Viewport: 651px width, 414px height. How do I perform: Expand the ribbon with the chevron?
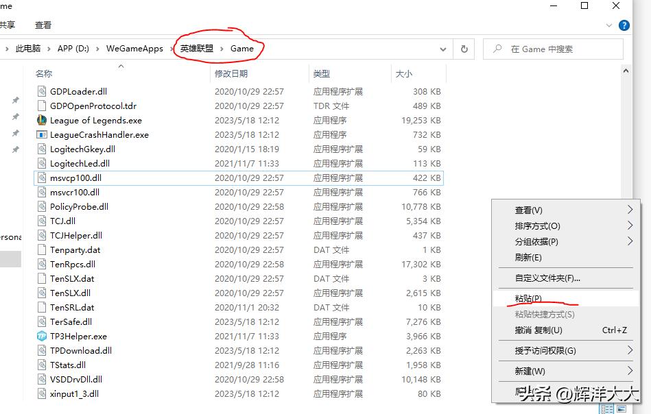click(608, 25)
